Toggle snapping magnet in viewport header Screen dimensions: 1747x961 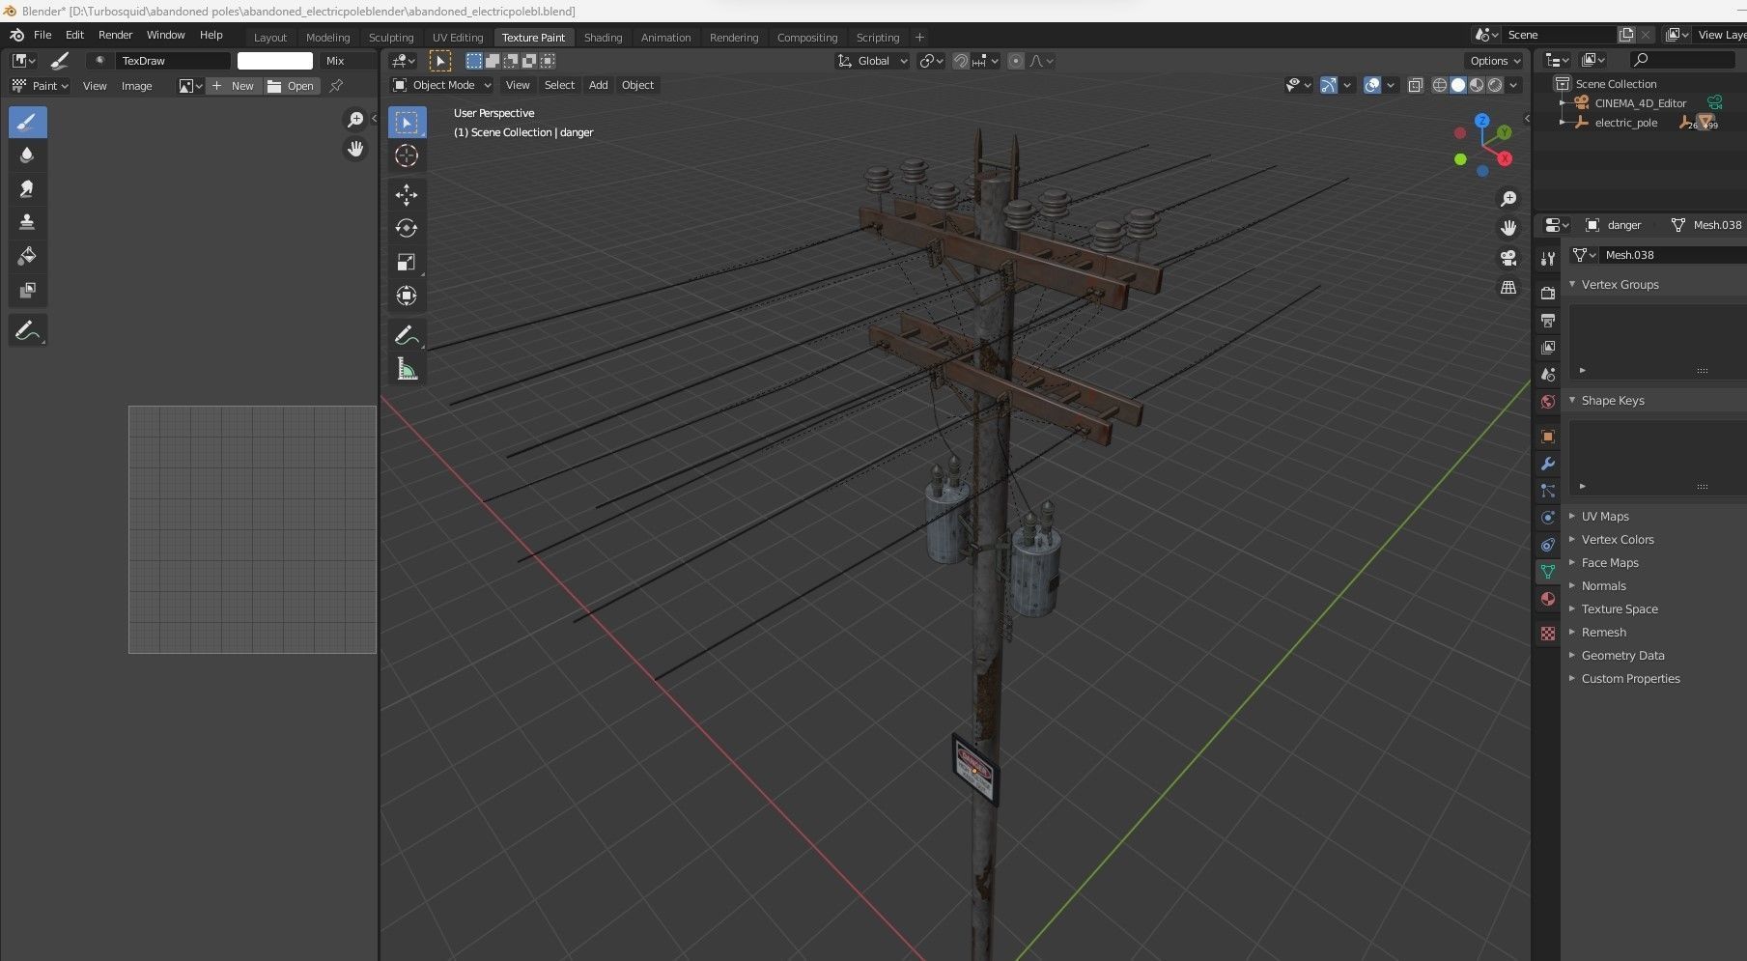tap(960, 61)
